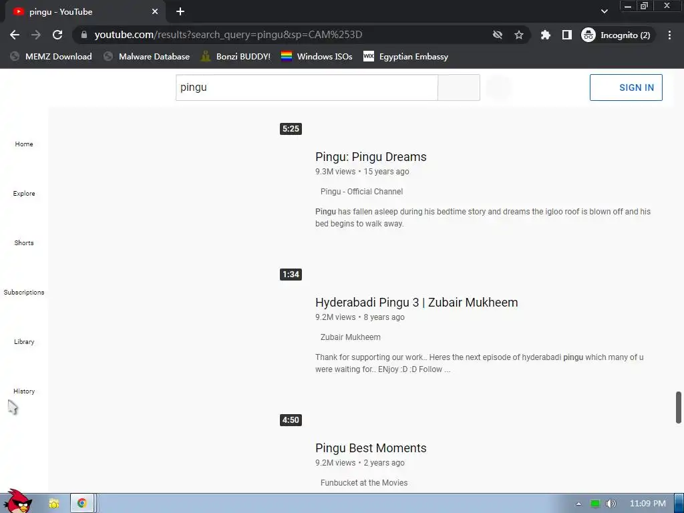
Task: Click the 4:50 duration badge thumbnail
Action: point(291,420)
